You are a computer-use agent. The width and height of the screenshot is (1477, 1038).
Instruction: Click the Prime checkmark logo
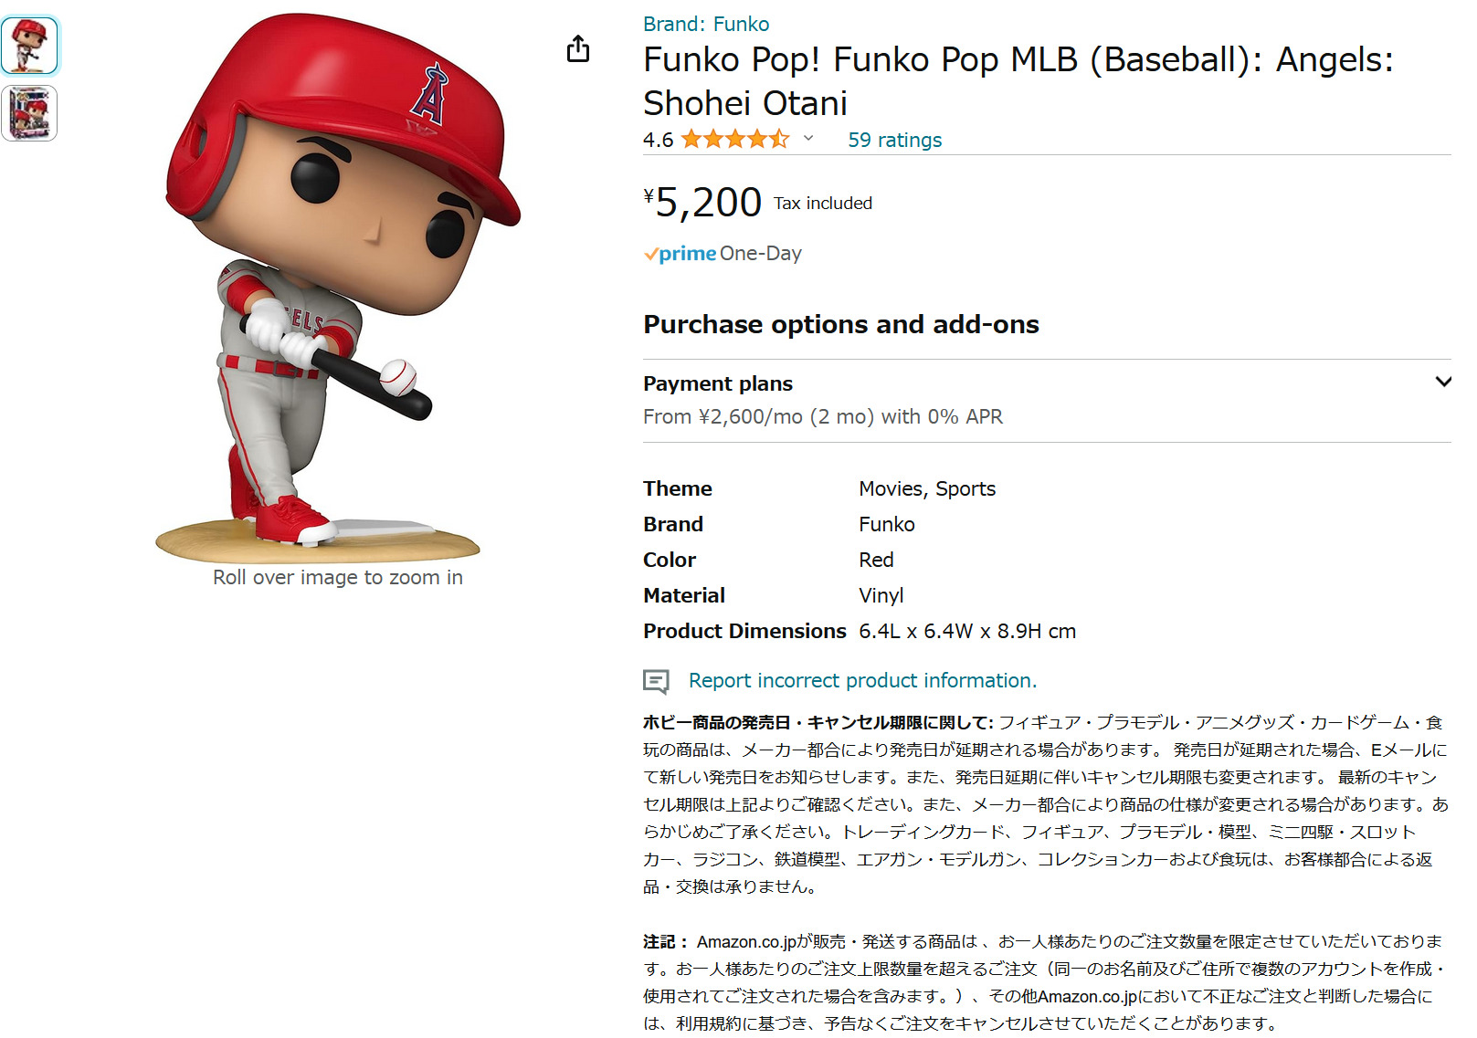[x=680, y=254]
